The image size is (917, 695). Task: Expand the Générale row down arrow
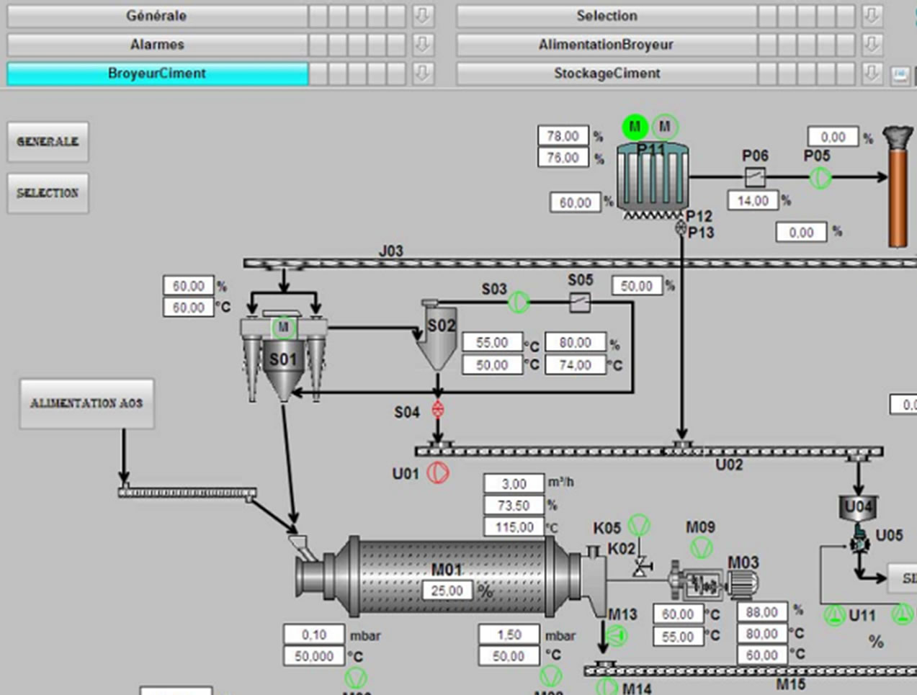coord(423,16)
